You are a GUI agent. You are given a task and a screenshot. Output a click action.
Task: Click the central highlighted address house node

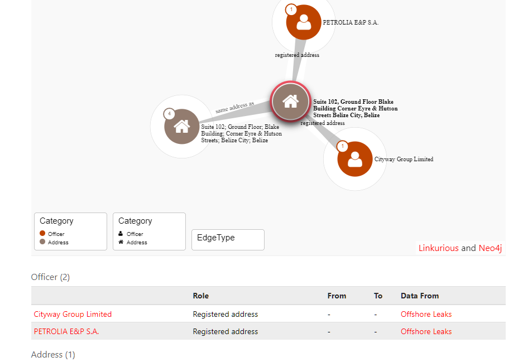290,102
